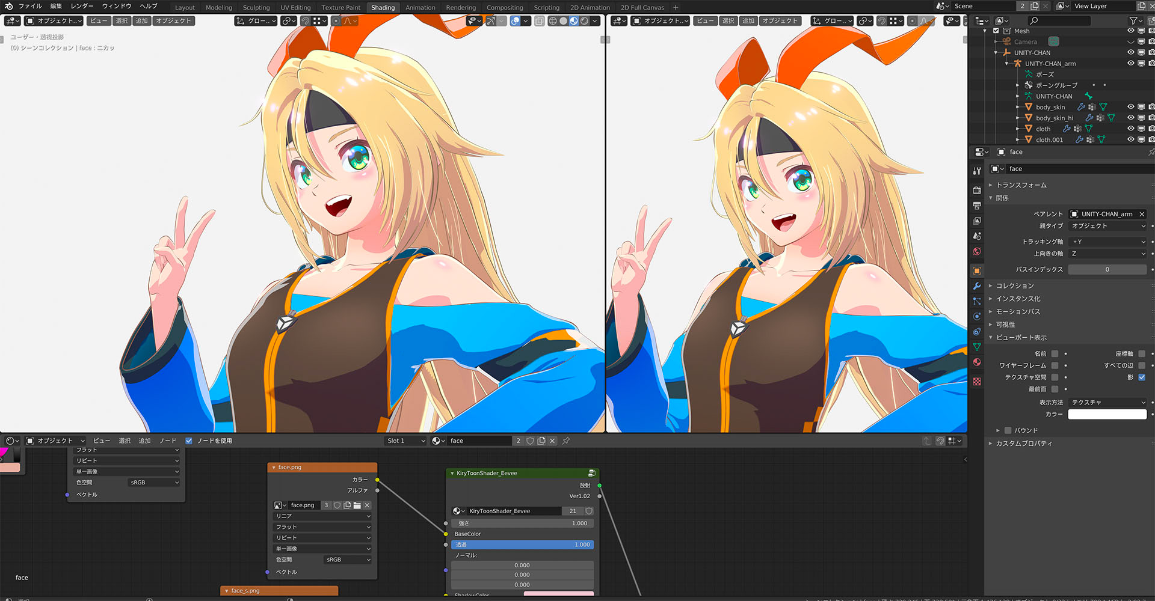Open the Tool properties tab
This screenshot has height=601, width=1155.
coord(977,171)
